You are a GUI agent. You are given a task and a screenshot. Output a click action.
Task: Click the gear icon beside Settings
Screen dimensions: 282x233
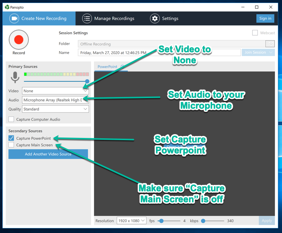point(155,19)
